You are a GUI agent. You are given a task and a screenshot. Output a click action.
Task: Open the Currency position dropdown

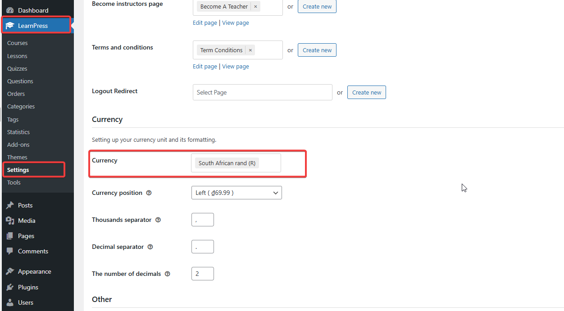tap(237, 193)
